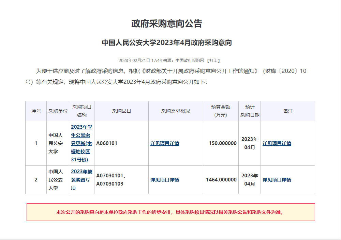Viewport: 341px width, 240px height.
Task: Open 详见项目详情 under 备注 in row 2
Action: [277, 180]
